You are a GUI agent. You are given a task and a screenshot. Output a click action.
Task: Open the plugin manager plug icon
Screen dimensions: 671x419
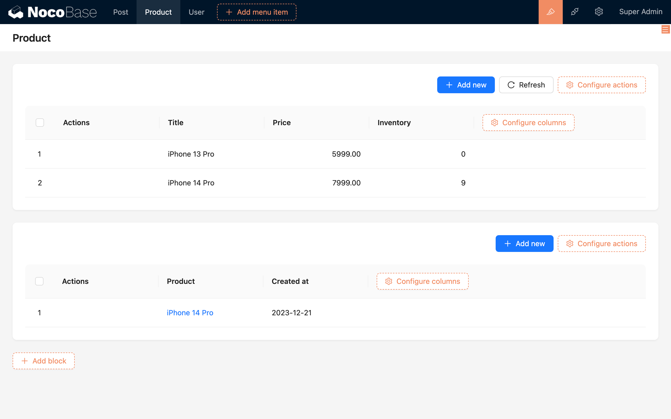pos(575,12)
